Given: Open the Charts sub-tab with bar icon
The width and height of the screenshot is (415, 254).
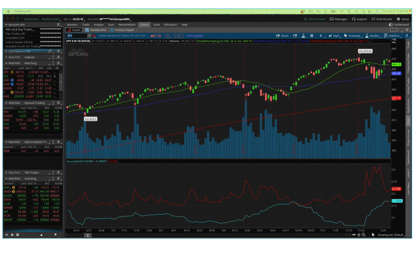Looking at the screenshot, I should (74, 30).
